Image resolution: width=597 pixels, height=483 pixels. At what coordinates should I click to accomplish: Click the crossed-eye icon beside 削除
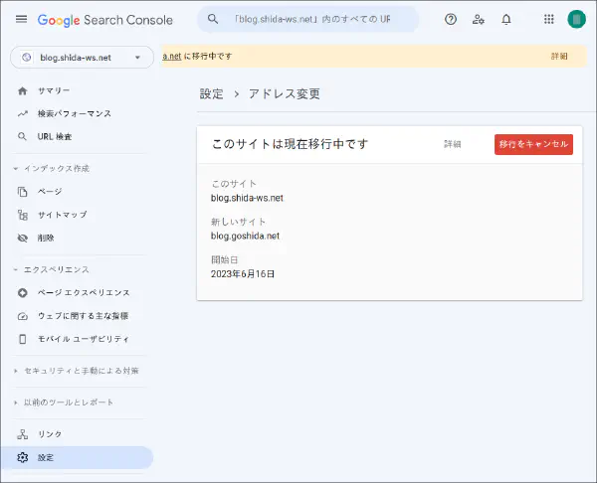[23, 239]
